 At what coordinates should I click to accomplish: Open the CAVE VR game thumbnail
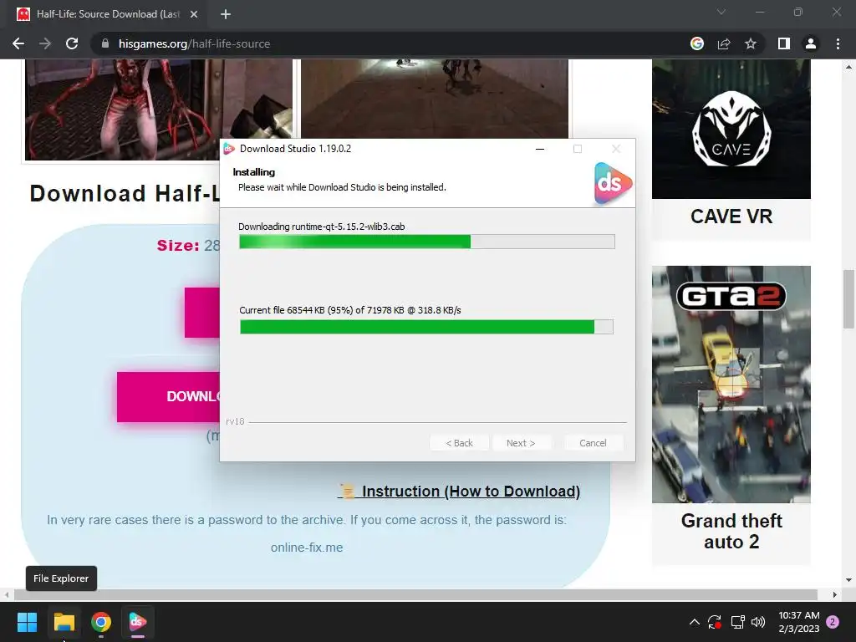[731, 129]
